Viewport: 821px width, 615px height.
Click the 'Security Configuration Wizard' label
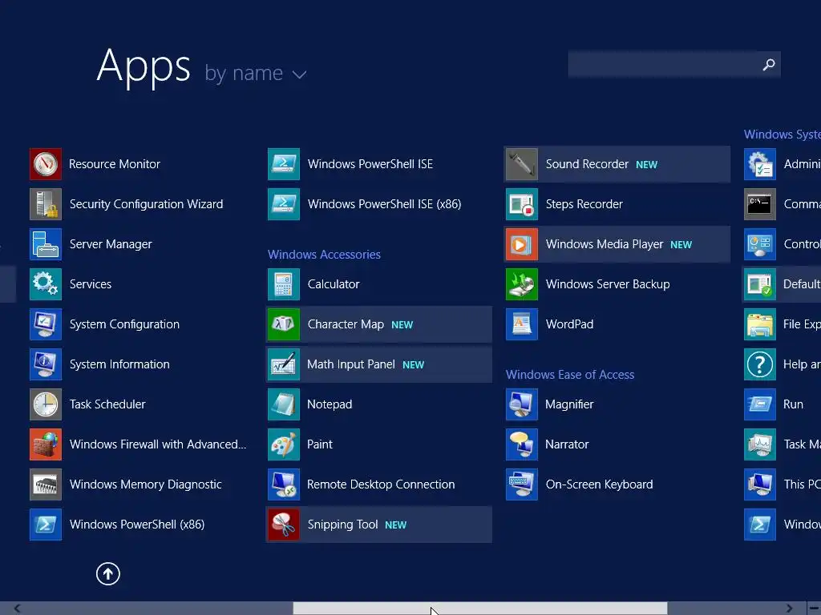tap(146, 204)
